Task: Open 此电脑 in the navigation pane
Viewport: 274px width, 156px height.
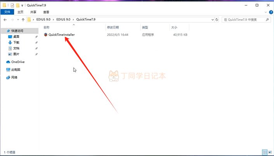Action: pyautogui.click(x=16, y=70)
